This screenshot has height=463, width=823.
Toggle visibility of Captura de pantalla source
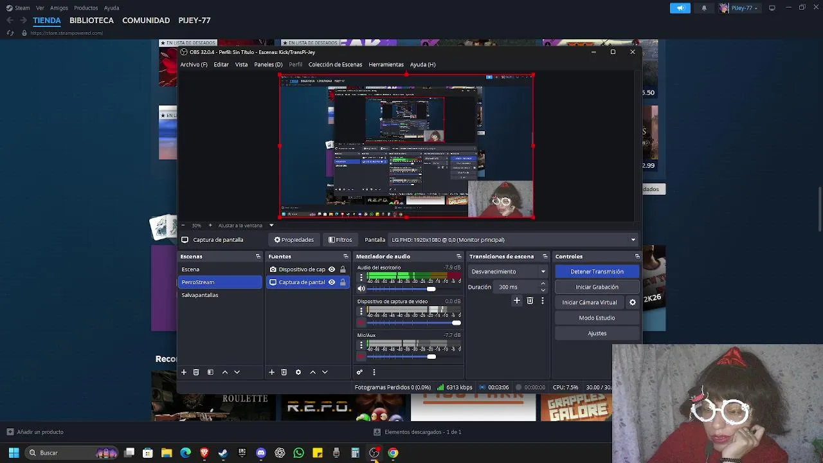(332, 282)
